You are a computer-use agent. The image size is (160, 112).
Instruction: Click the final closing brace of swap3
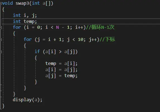pos(3,106)
